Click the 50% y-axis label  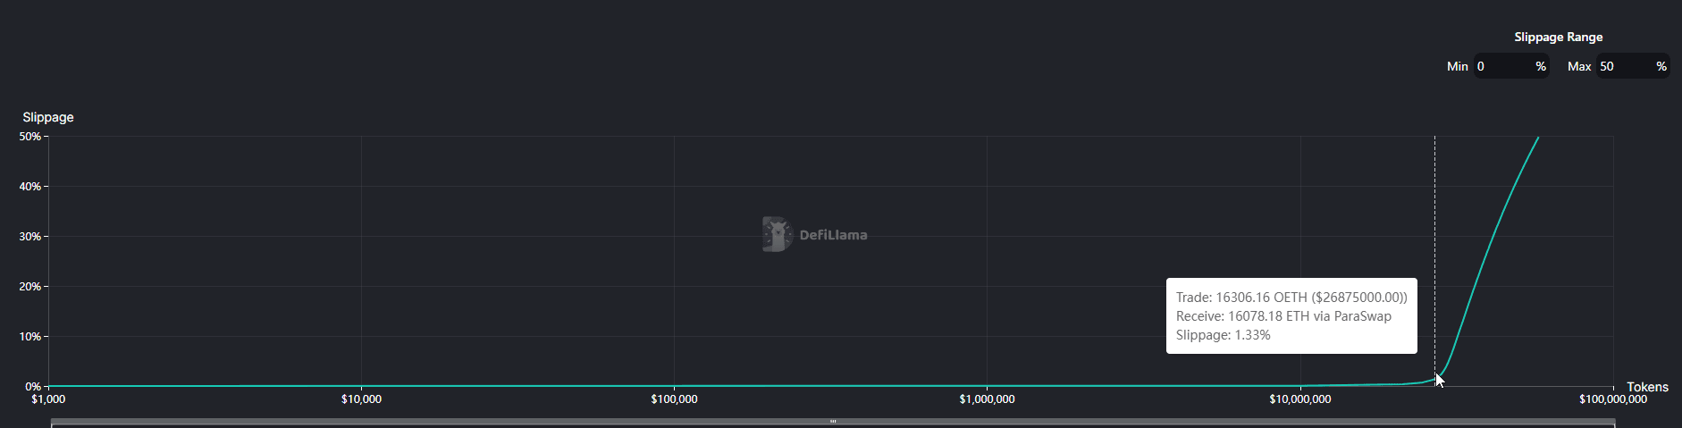pyautogui.click(x=29, y=137)
